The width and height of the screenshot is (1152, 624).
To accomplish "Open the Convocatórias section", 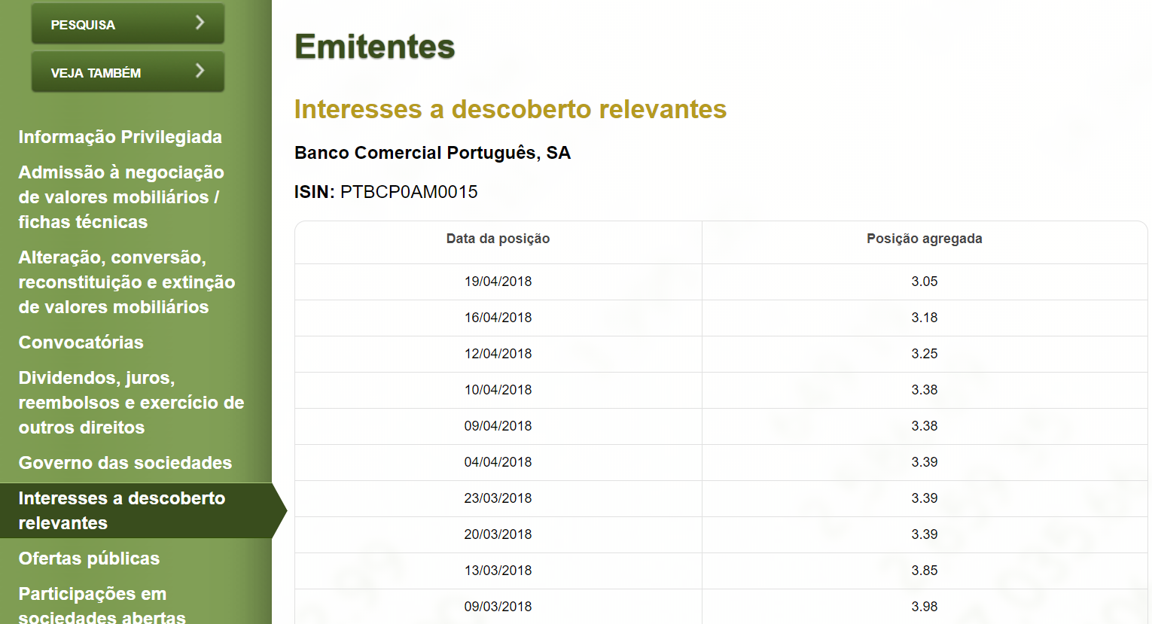I will (81, 342).
